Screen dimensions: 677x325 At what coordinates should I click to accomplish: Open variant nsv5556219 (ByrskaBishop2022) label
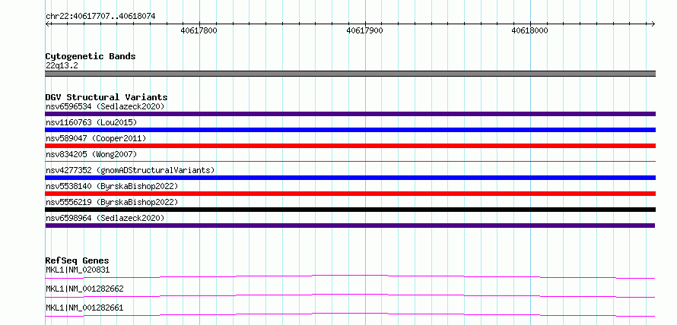[x=112, y=202]
